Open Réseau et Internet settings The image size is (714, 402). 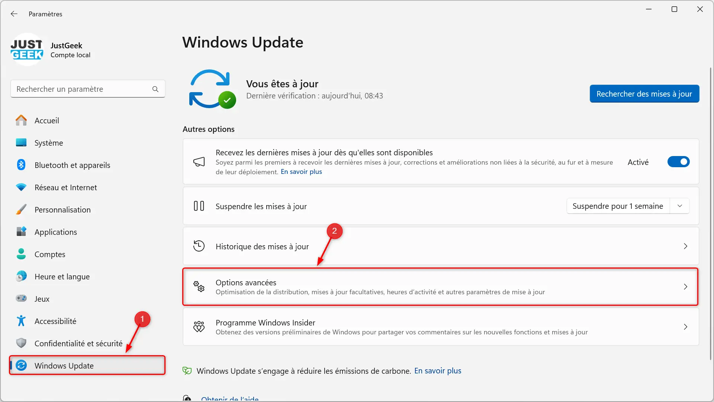(x=88, y=187)
